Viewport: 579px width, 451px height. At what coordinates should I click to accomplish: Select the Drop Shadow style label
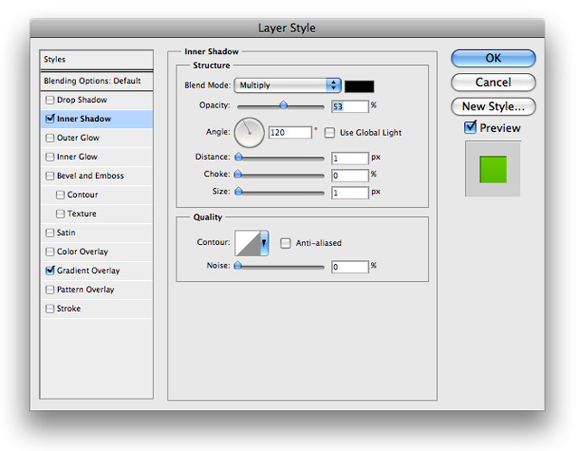pos(82,100)
